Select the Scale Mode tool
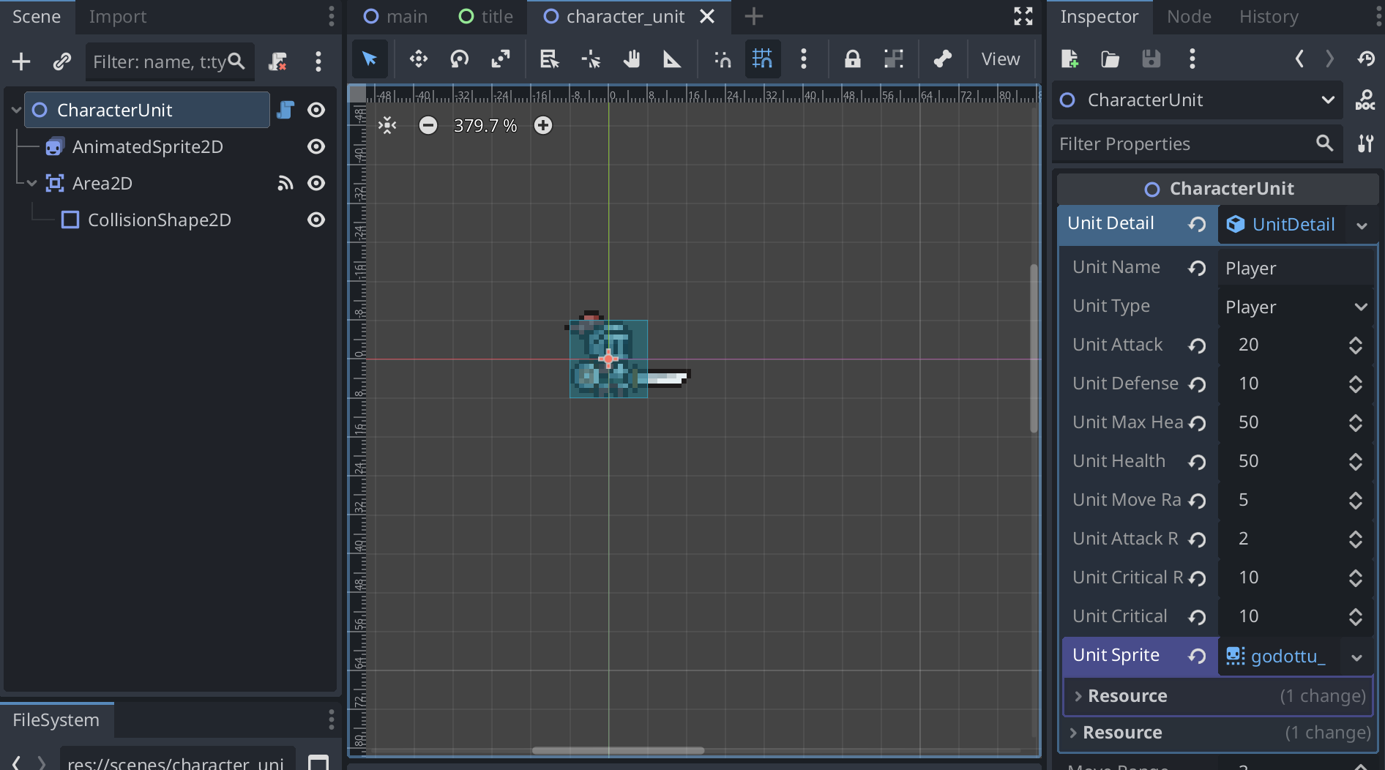The image size is (1385, 770). point(501,59)
